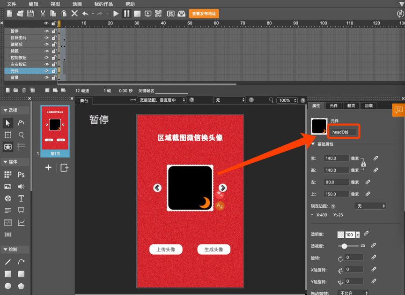The height and width of the screenshot is (295, 405).
Task: Select the pentagon shape tool
Action: pos(21,286)
